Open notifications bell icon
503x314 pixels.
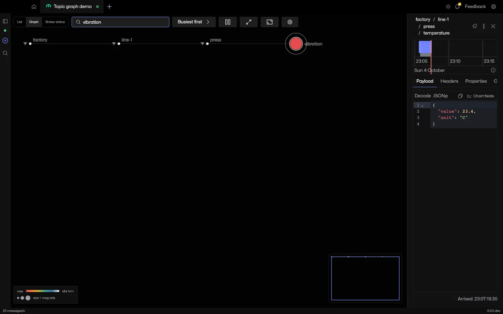pyautogui.click(x=458, y=6)
